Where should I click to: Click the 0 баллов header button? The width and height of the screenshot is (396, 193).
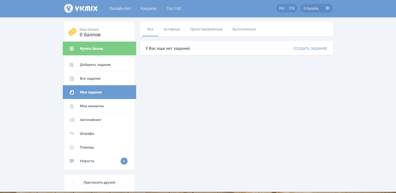311,8
